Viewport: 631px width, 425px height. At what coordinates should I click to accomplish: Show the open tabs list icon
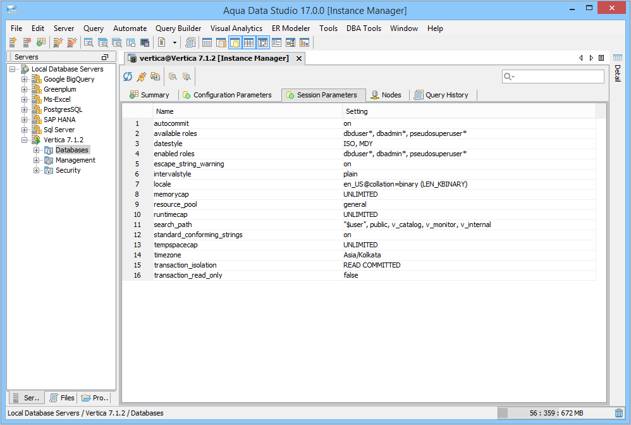pyautogui.click(x=601, y=58)
